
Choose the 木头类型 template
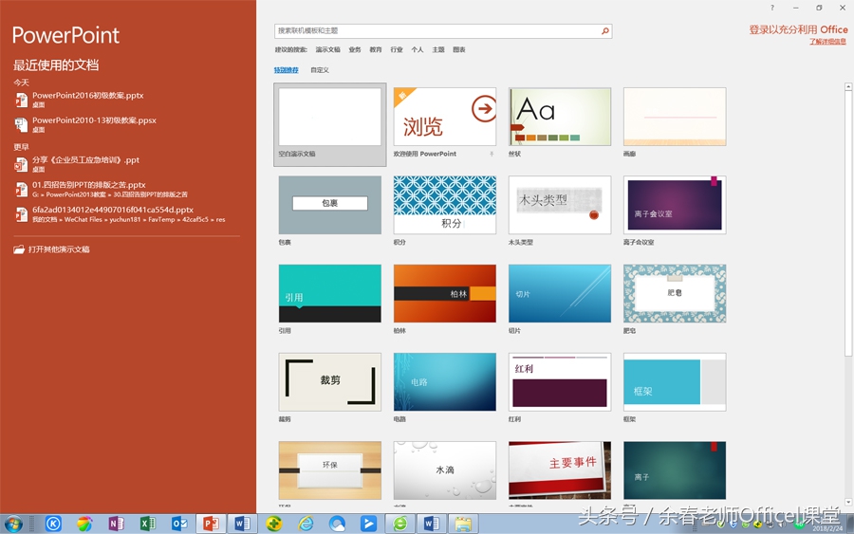click(560, 205)
